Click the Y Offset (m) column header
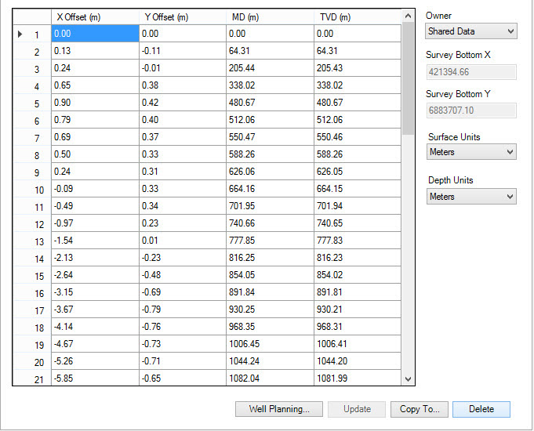This screenshot has height=431, width=534. click(183, 16)
